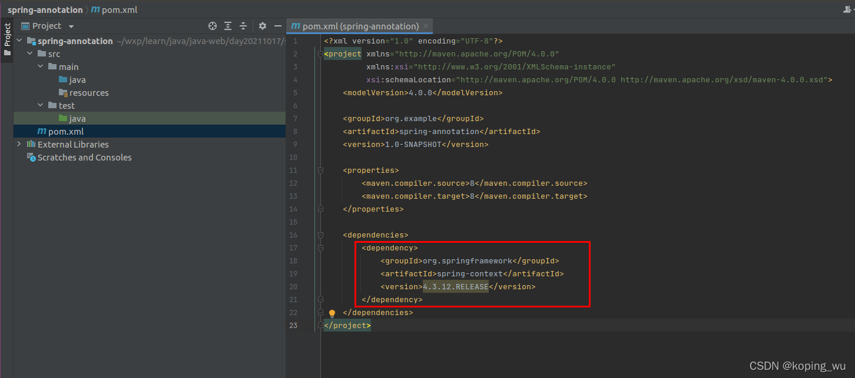
Task: Click the fold marker on line 14
Action: [x=320, y=209]
